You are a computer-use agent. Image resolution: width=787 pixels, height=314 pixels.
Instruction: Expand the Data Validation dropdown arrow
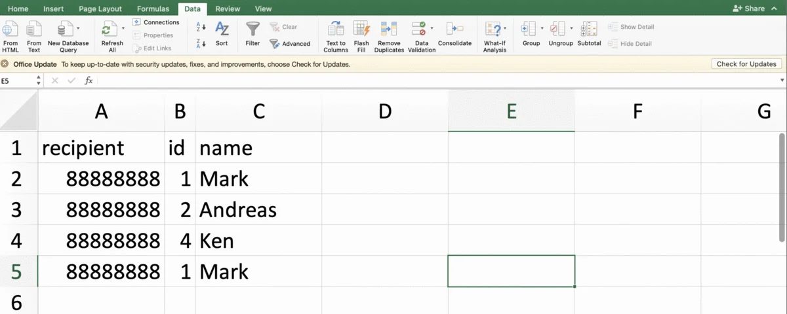pyautogui.click(x=432, y=29)
